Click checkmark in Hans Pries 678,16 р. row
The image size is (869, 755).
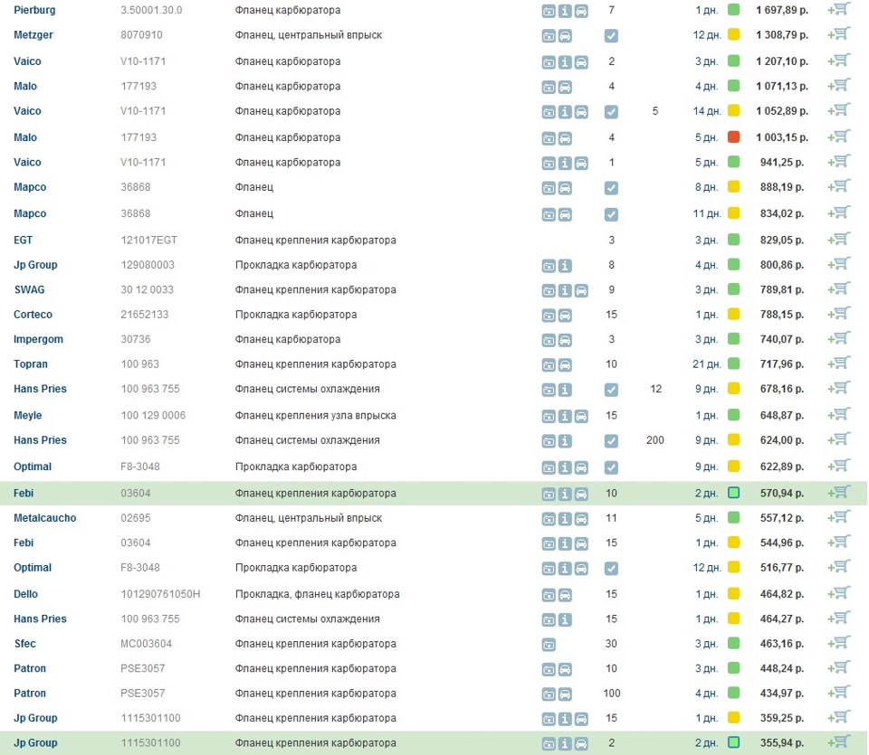(611, 390)
